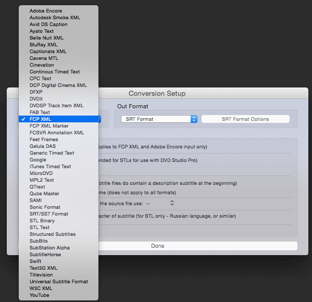Open the SRT Format output dropdown

(159, 119)
